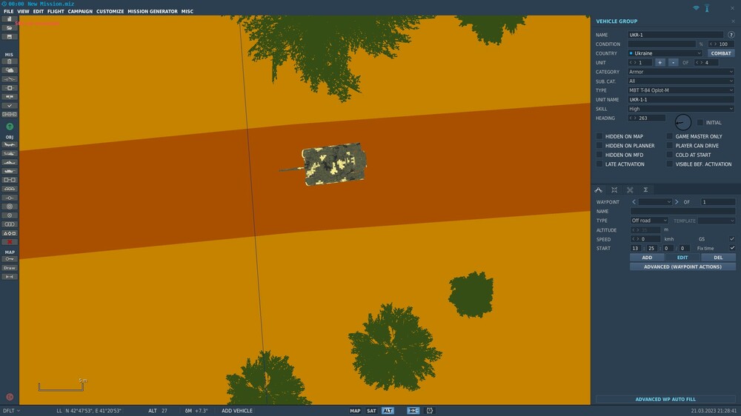
Task: Click the Open mission folder icon
Action: [9, 28]
